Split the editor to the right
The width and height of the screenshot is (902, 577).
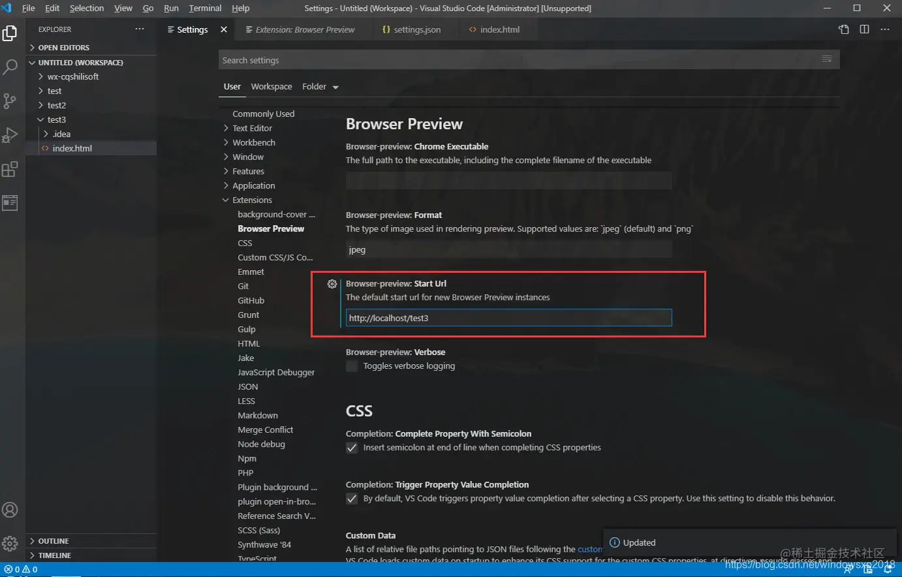[x=864, y=29]
